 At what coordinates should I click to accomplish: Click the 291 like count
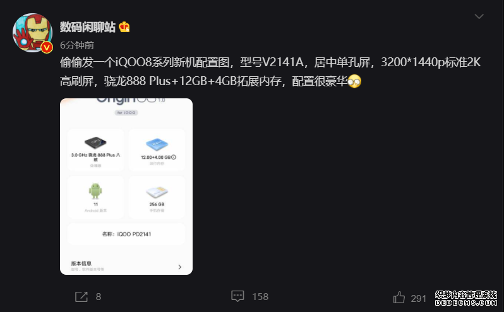(x=419, y=299)
